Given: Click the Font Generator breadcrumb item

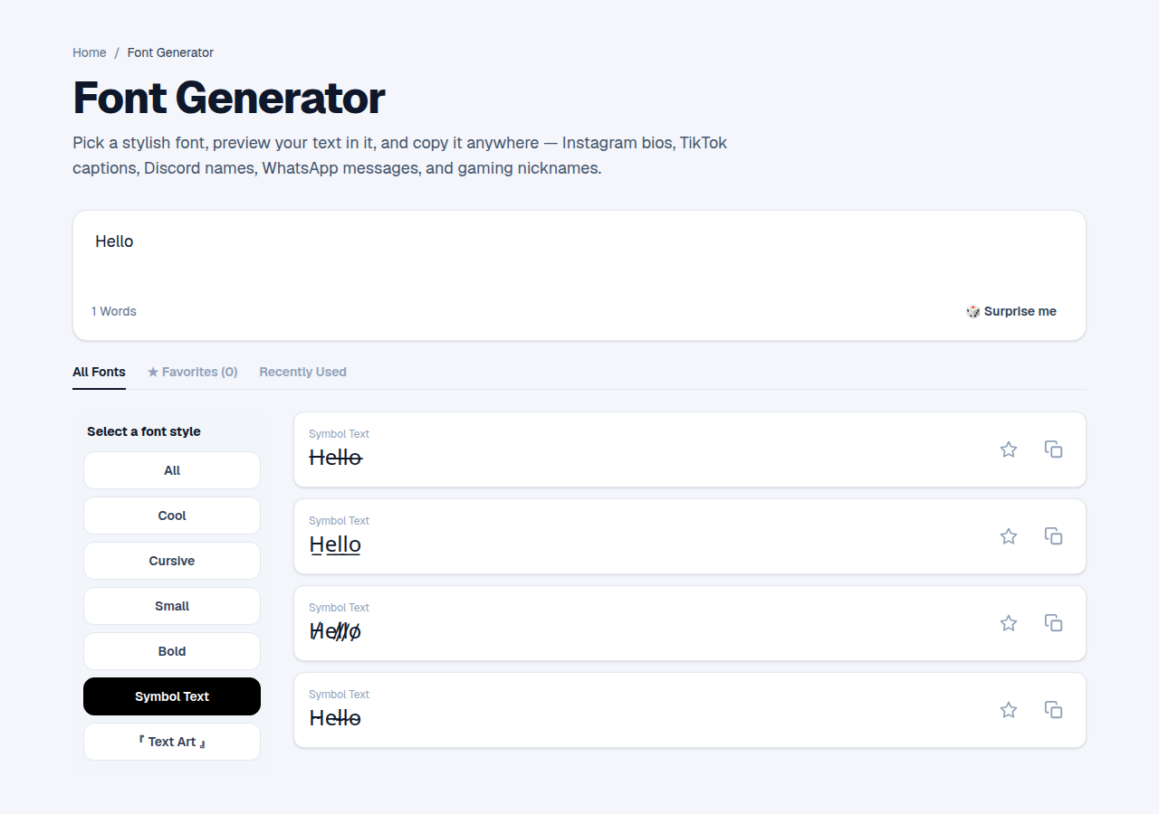Looking at the screenshot, I should [170, 52].
